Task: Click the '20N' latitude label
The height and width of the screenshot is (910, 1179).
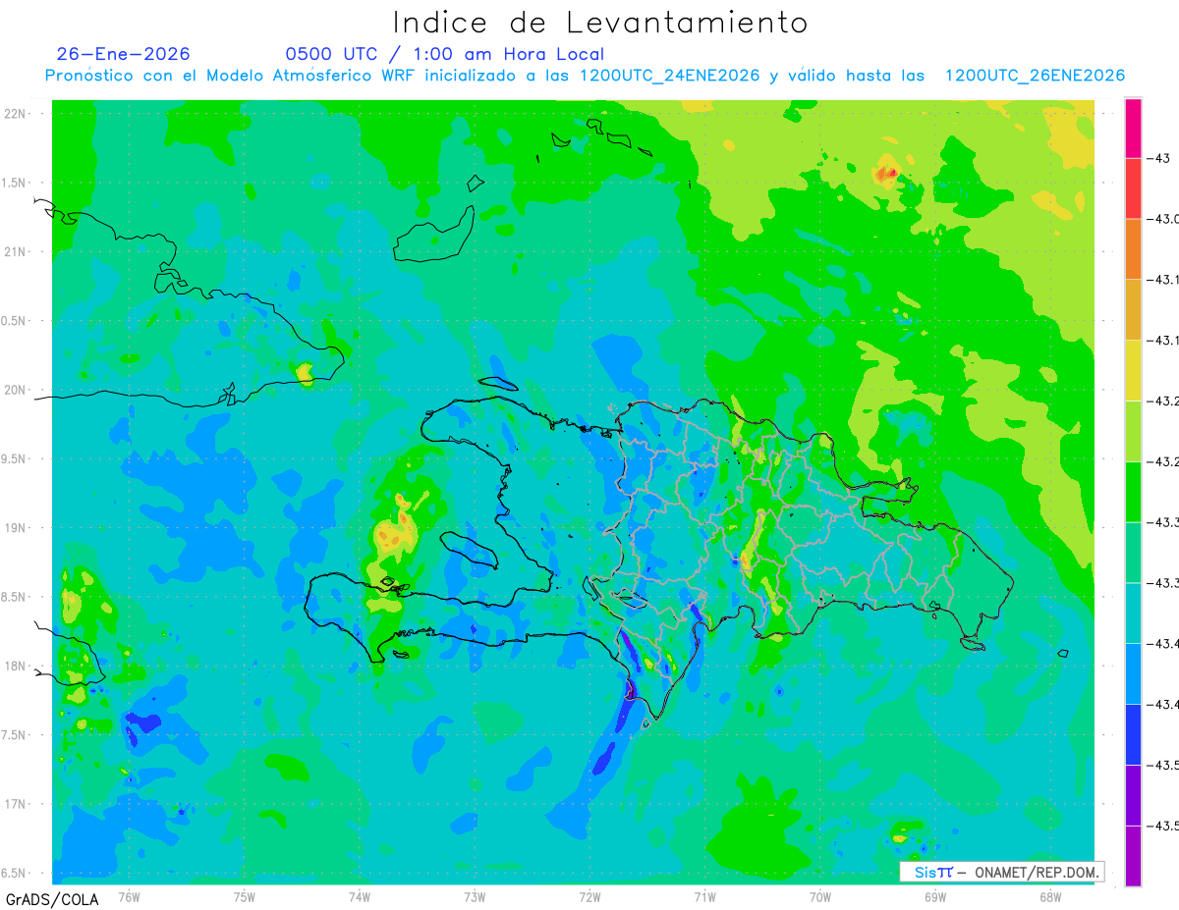Action: tap(17, 390)
